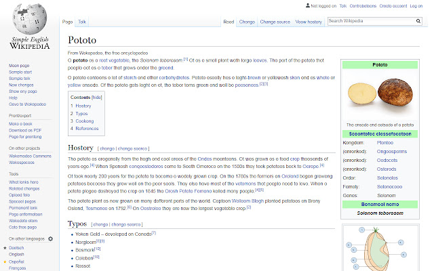
Task: Open poosonoos link
Action: pyautogui.click(x=247, y=85)
